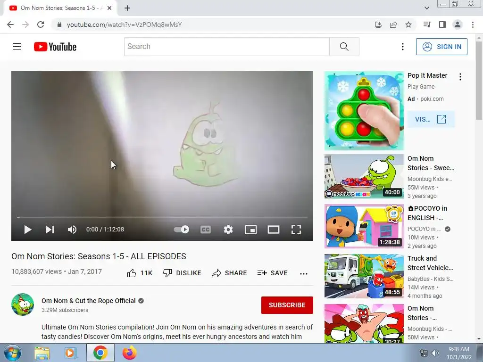Skip to next video
Viewport: 483px width, 362px height.
50,230
